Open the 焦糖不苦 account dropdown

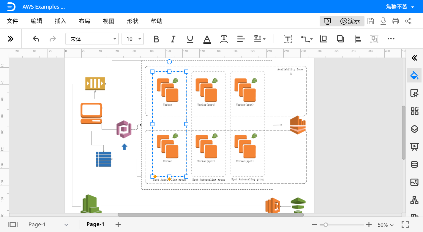[400, 7]
